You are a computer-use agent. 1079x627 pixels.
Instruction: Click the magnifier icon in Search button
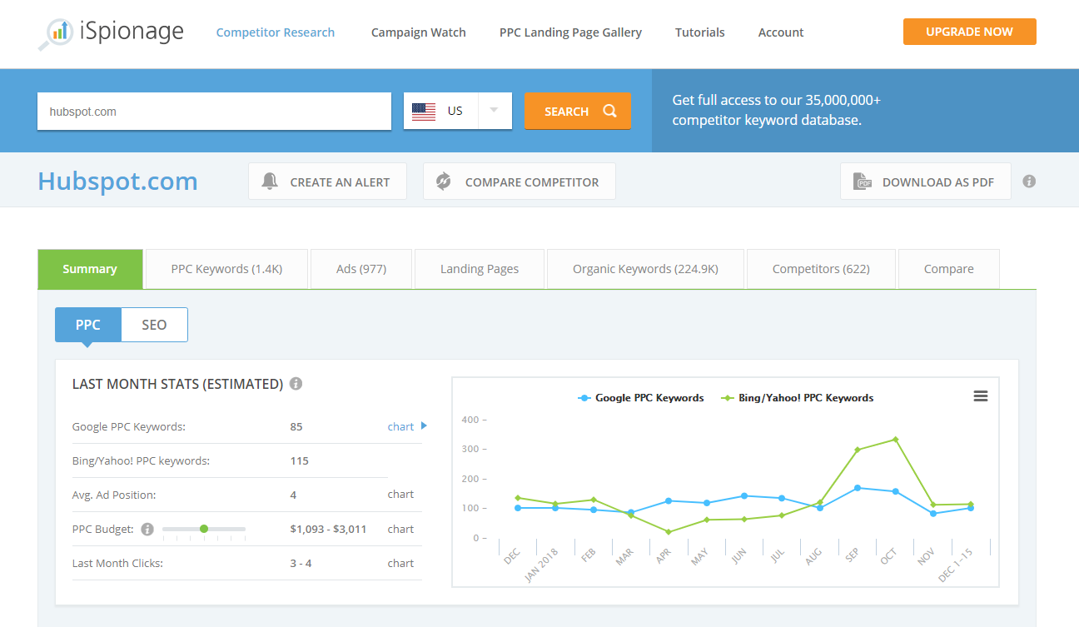click(x=610, y=111)
